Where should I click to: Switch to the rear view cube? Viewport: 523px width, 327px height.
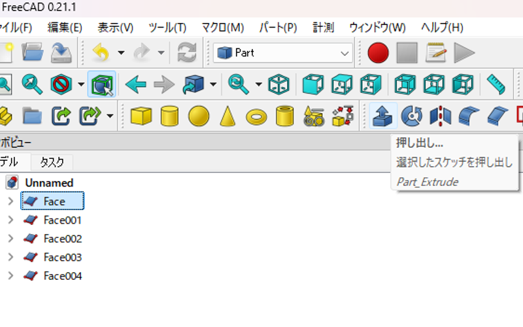(405, 84)
